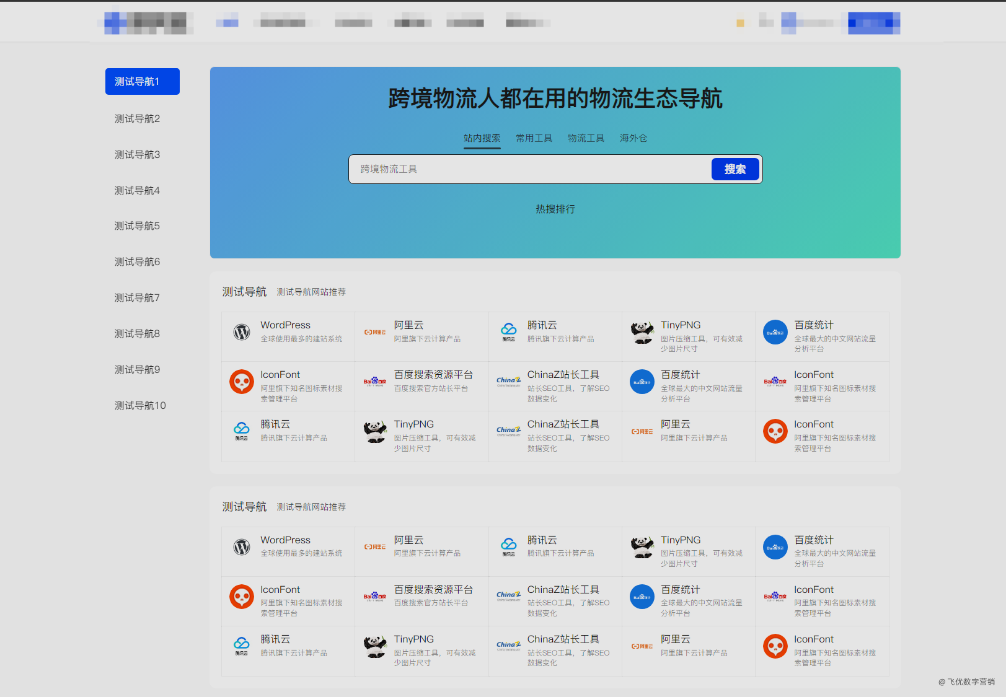Click 百度统计 blue icon in upper section's WordPress row

(775, 332)
